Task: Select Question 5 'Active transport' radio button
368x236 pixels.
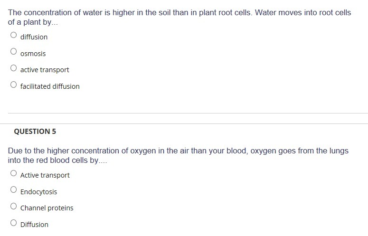Action: (x=14, y=174)
